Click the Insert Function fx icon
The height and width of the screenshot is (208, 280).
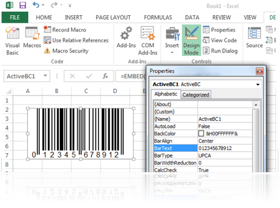pyautogui.click(x=105, y=76)
